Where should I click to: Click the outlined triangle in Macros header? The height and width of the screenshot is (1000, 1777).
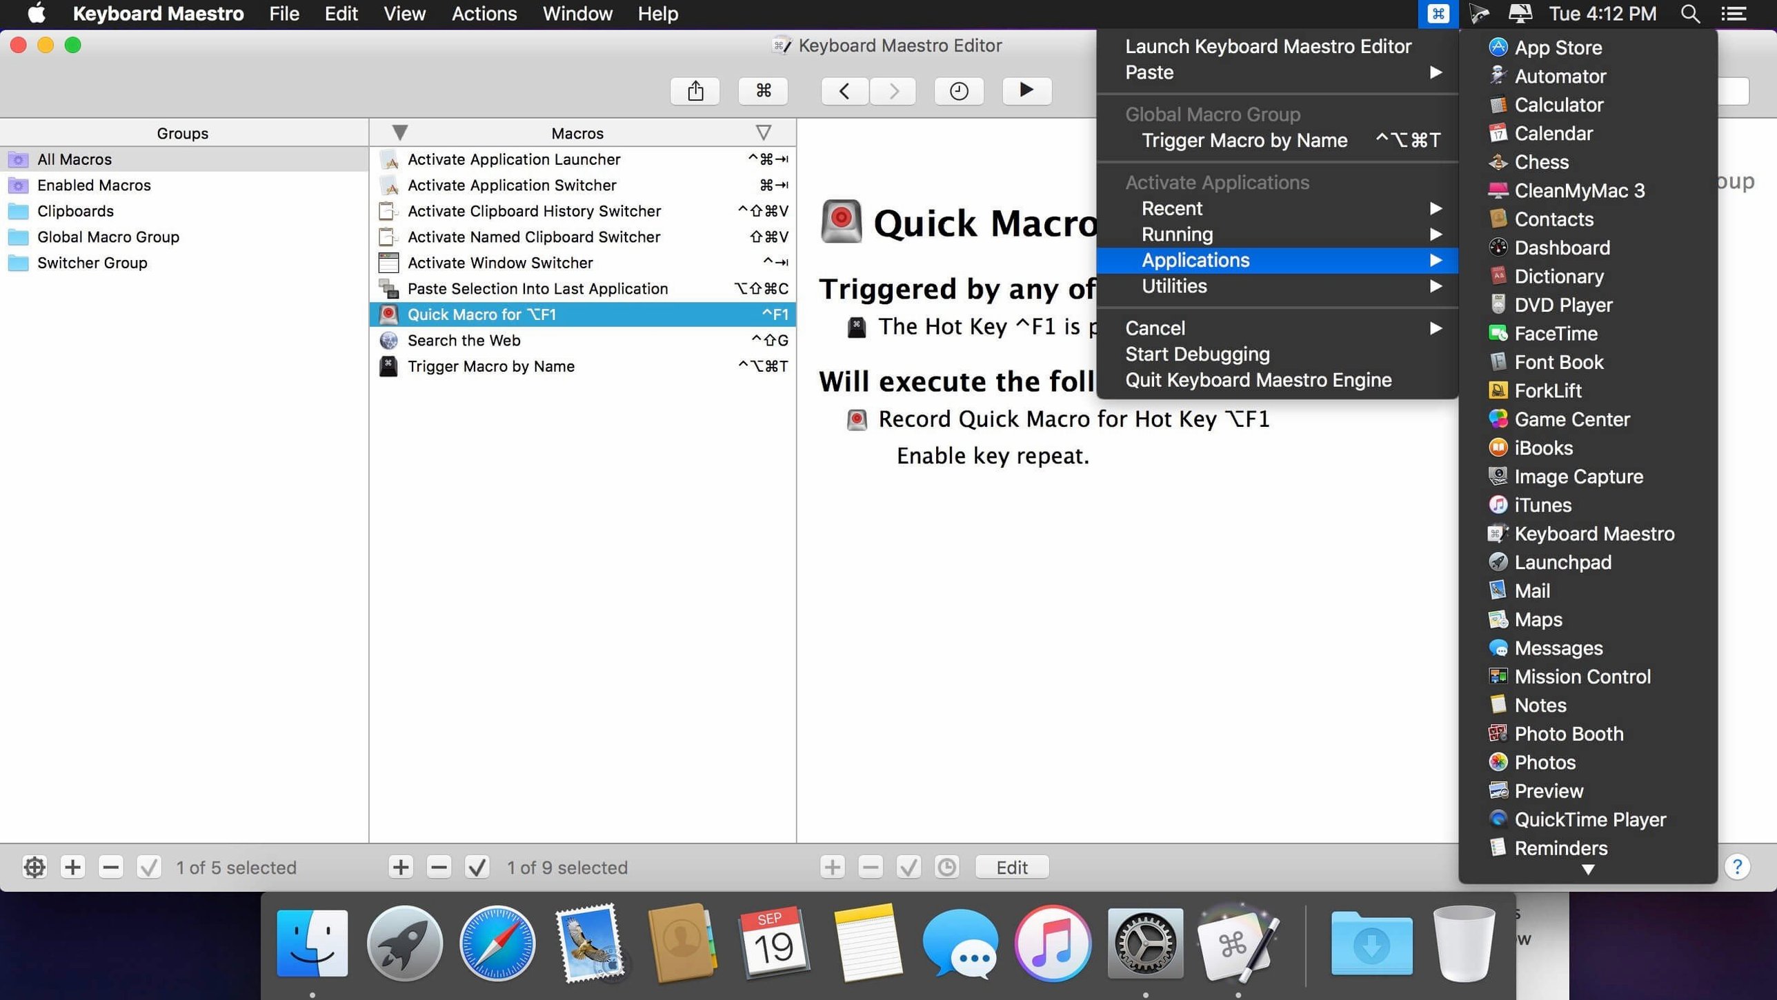click(x=763, y=132)
